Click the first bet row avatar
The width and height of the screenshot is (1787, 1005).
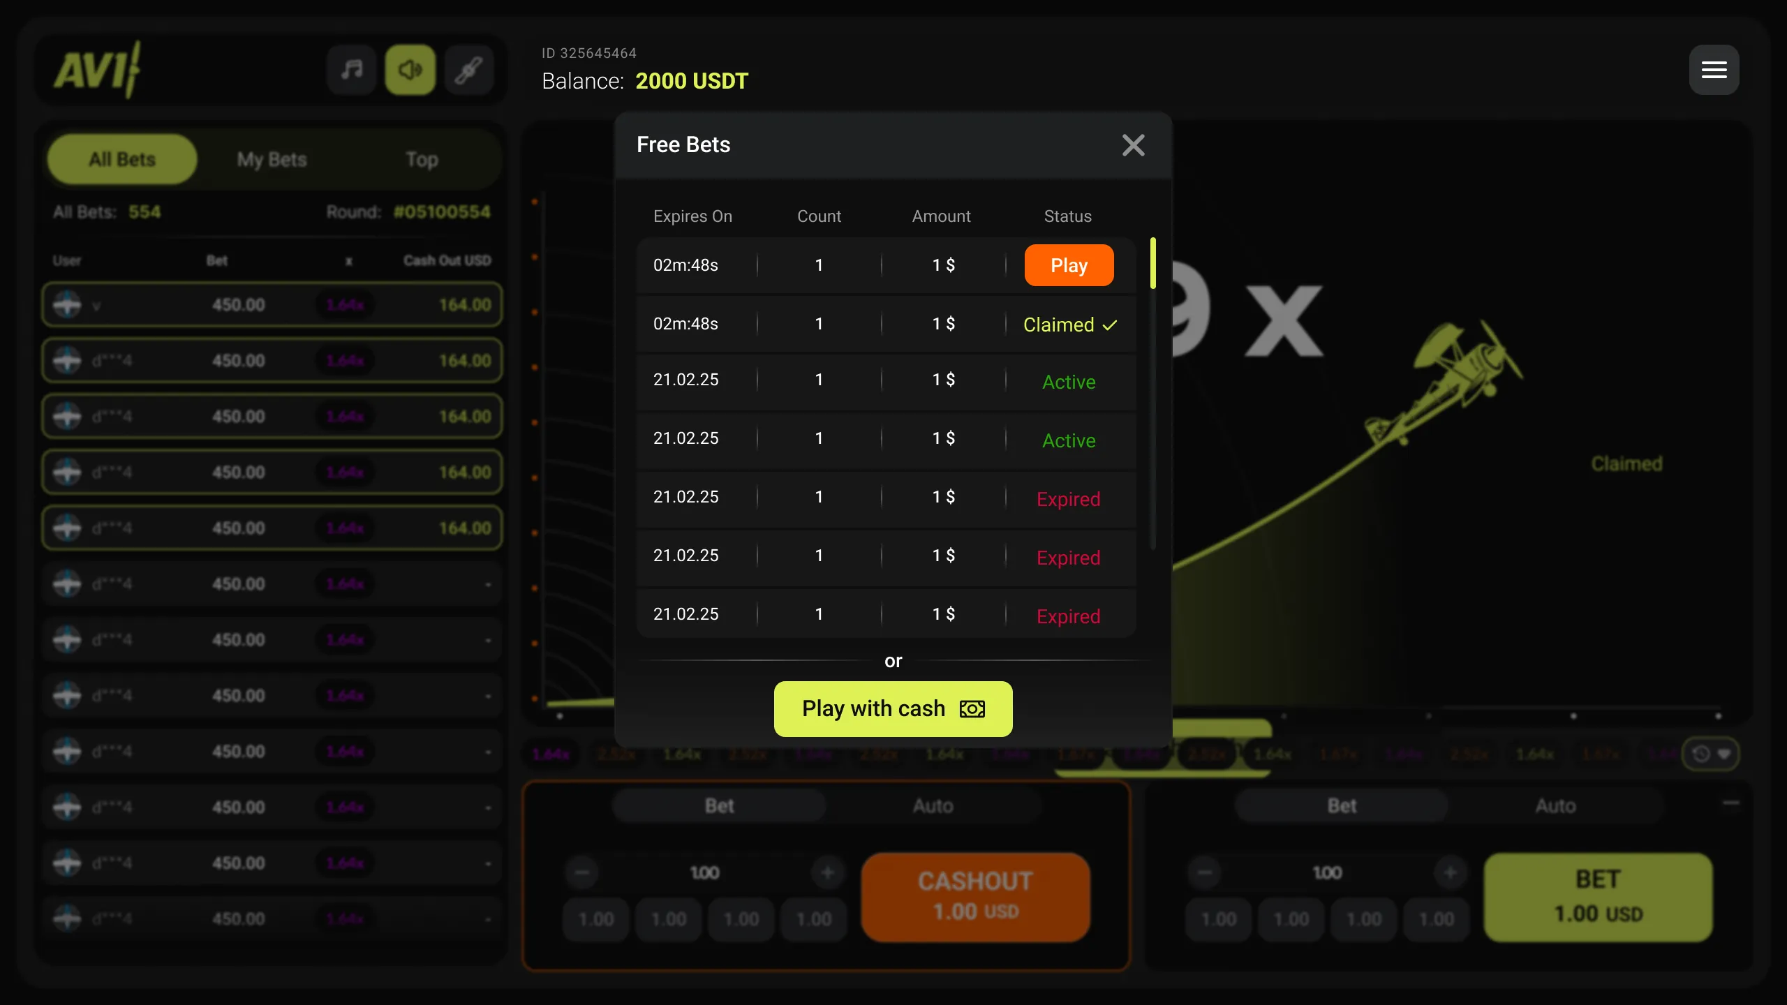point(67,305)
